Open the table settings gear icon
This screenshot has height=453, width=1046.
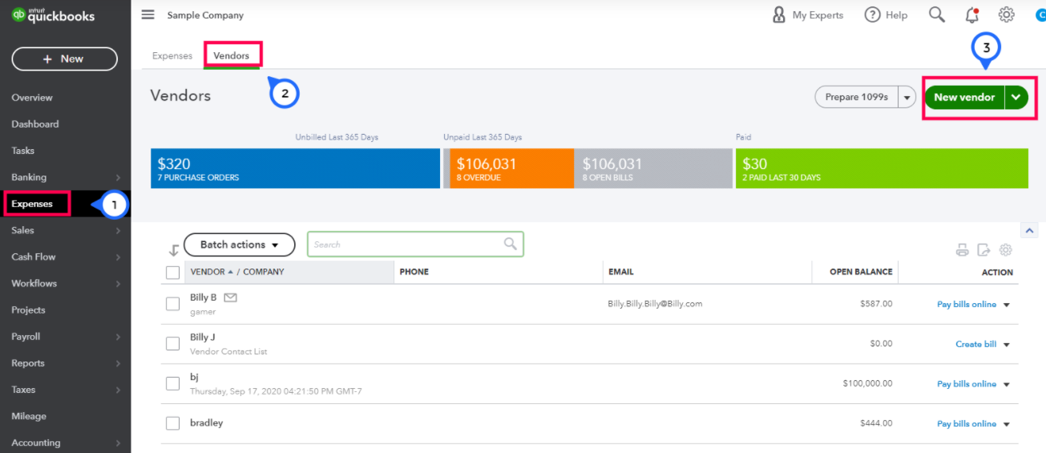pos(1006,250)
